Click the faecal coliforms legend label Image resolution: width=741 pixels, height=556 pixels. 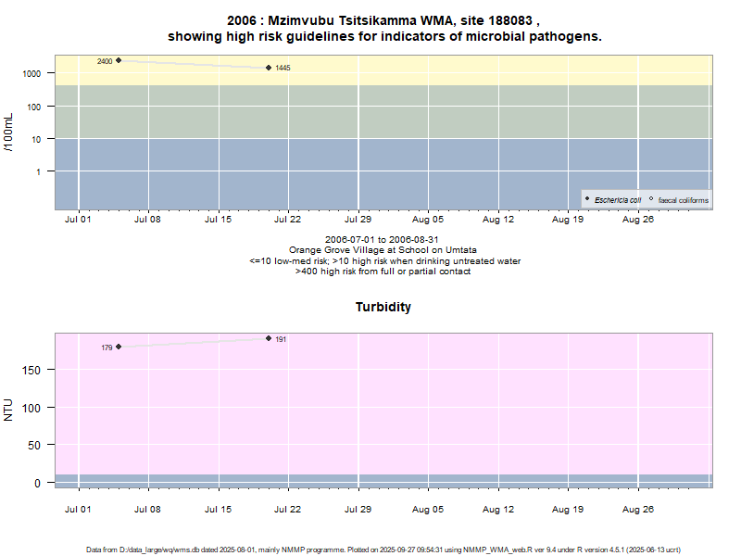click(x=683, y=200)
